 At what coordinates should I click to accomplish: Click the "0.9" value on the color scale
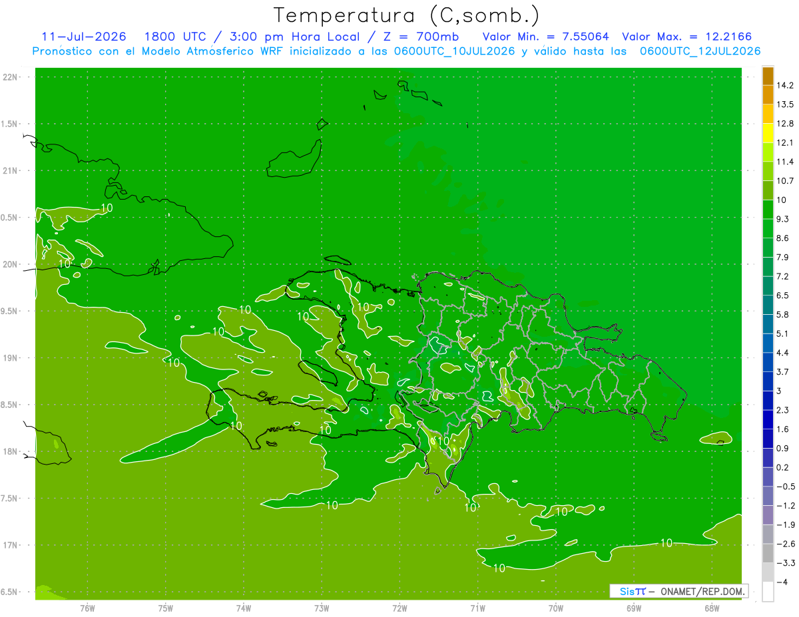coord(782,449)
